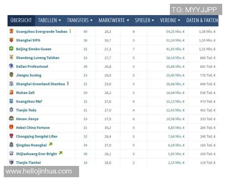Image resolution: width=226 pixels, height=181 pixels.
Task: Click the Dalian Professional club crest
Action: click(11, 66)
